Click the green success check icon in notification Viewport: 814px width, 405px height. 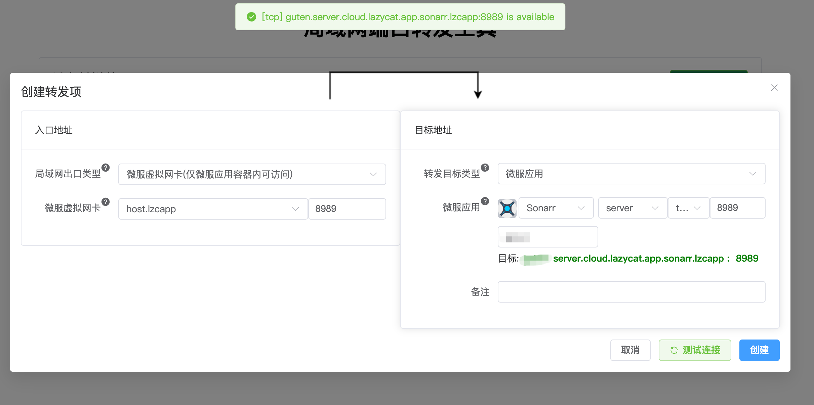click(x=251, y=17)
